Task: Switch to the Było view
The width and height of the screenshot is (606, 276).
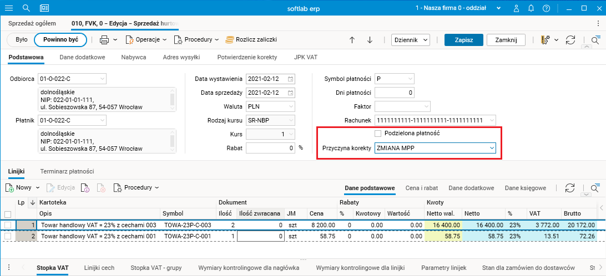Action: tap(21, 39)
